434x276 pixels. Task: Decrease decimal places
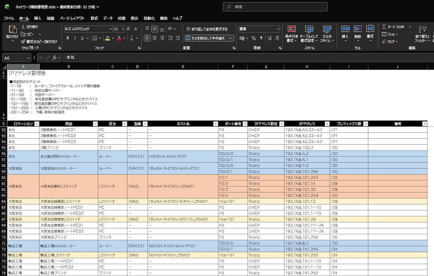(276, 38)
